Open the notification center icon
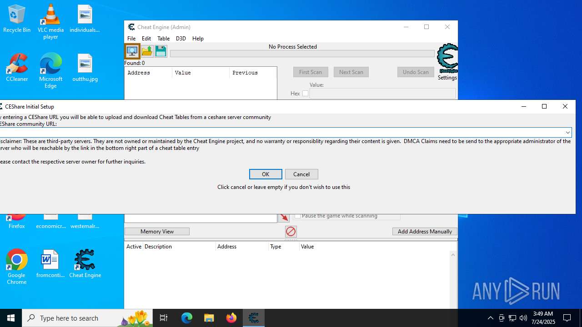This screenshot has width=582, height=327. click(x=567, y=318)
